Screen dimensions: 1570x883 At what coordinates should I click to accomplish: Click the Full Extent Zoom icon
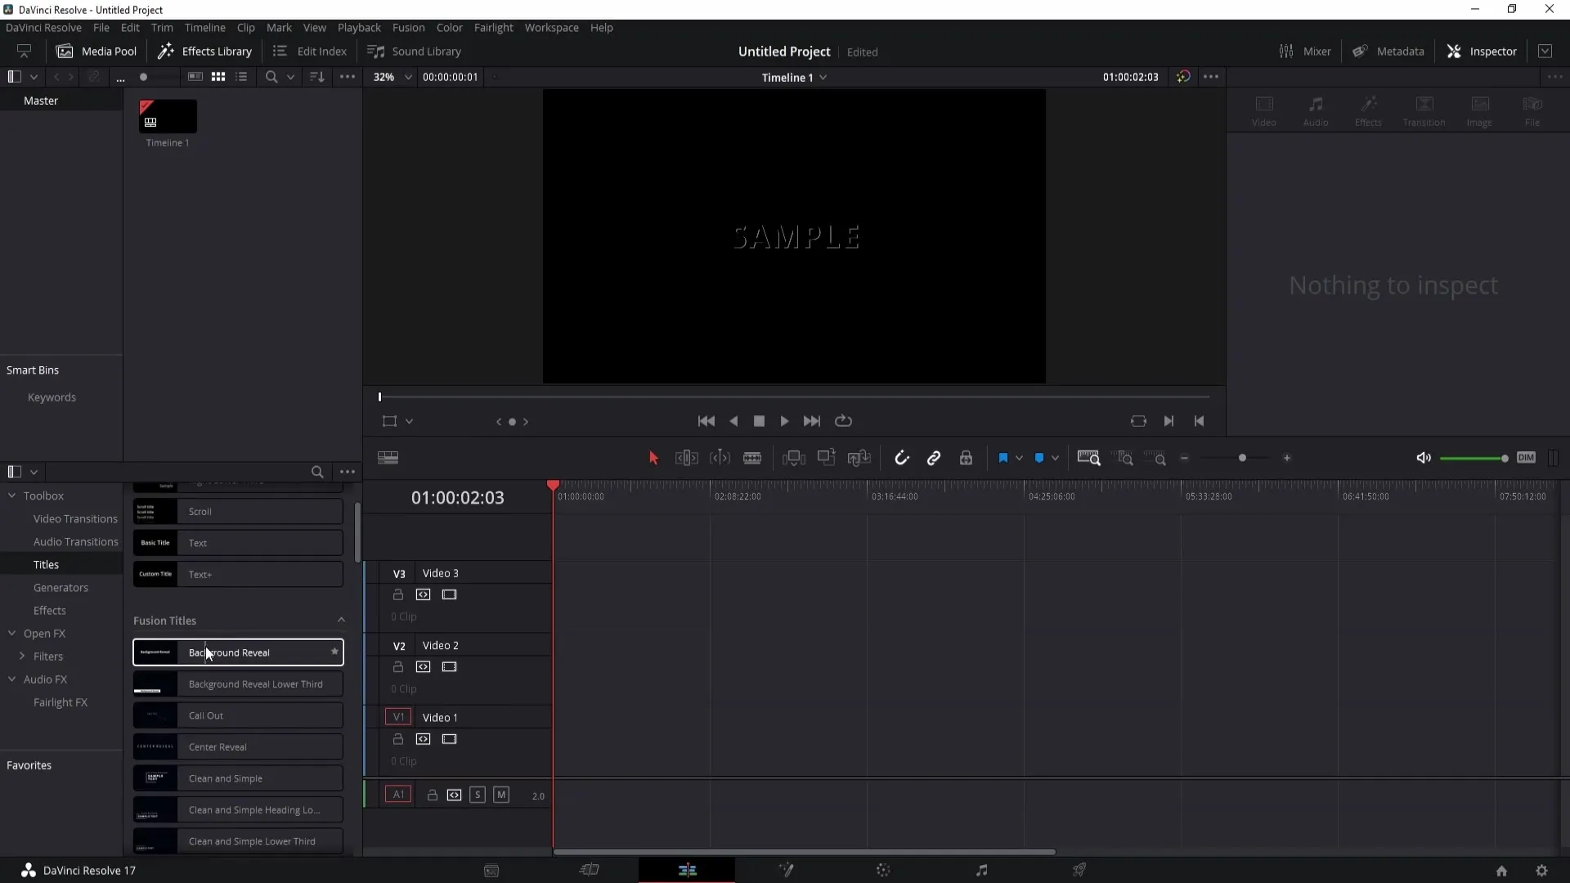tap(1088, 458)
